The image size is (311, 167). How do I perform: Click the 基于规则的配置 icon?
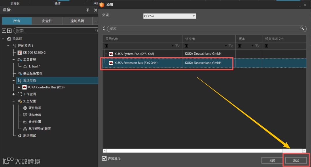click(x=25, y=129)
